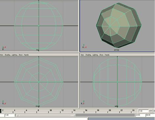Screen dimensions: 155x120
Task: Open Shading menu in front viewport
Action: 8,55
